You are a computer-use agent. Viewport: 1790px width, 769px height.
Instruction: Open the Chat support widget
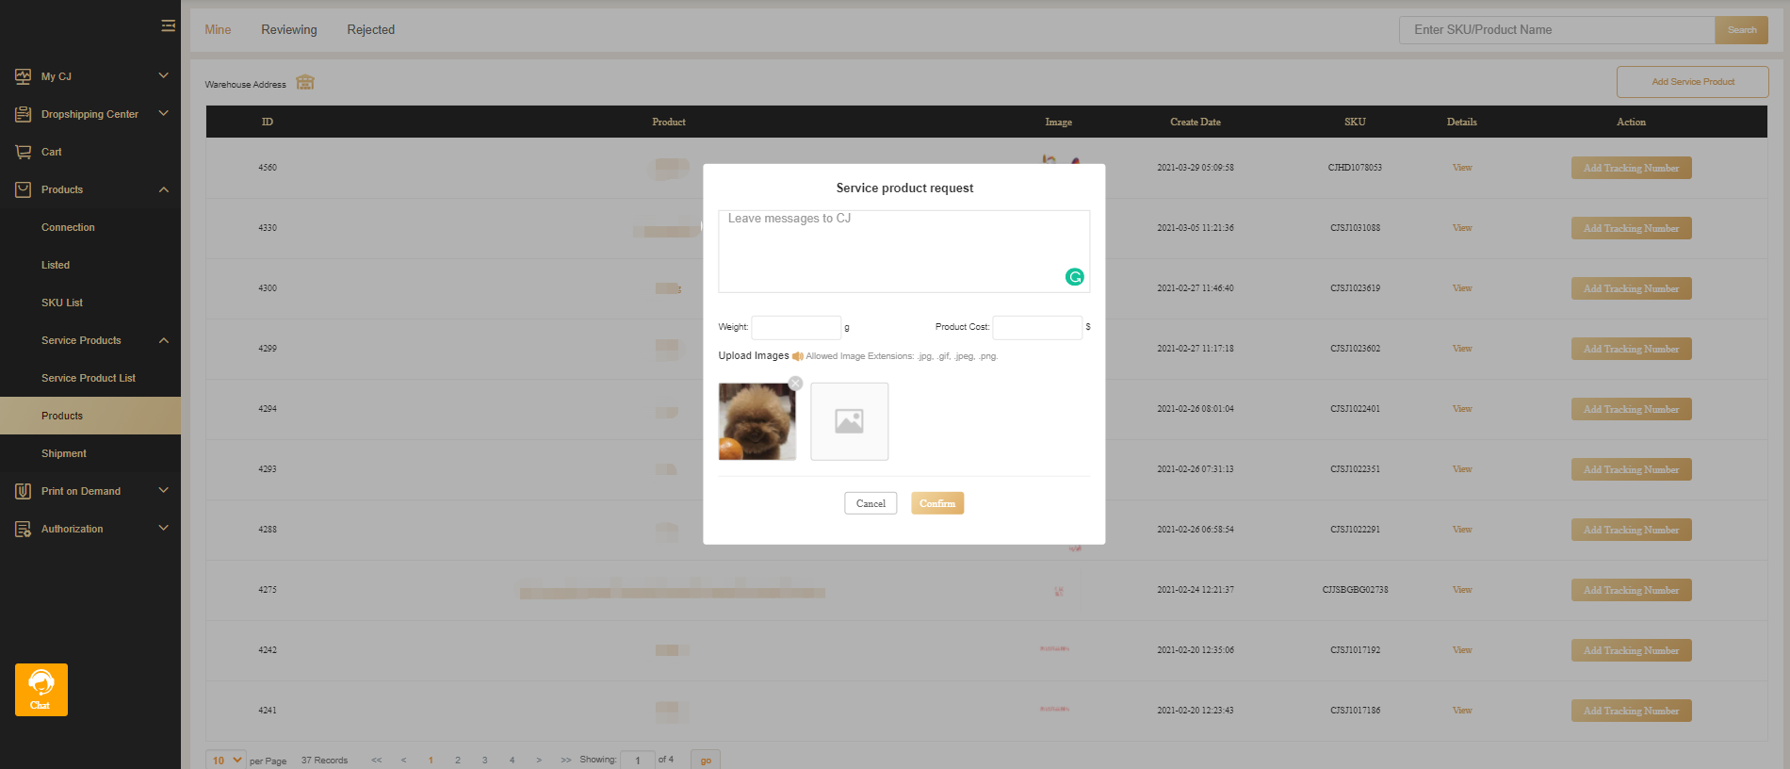pos(41,689)
